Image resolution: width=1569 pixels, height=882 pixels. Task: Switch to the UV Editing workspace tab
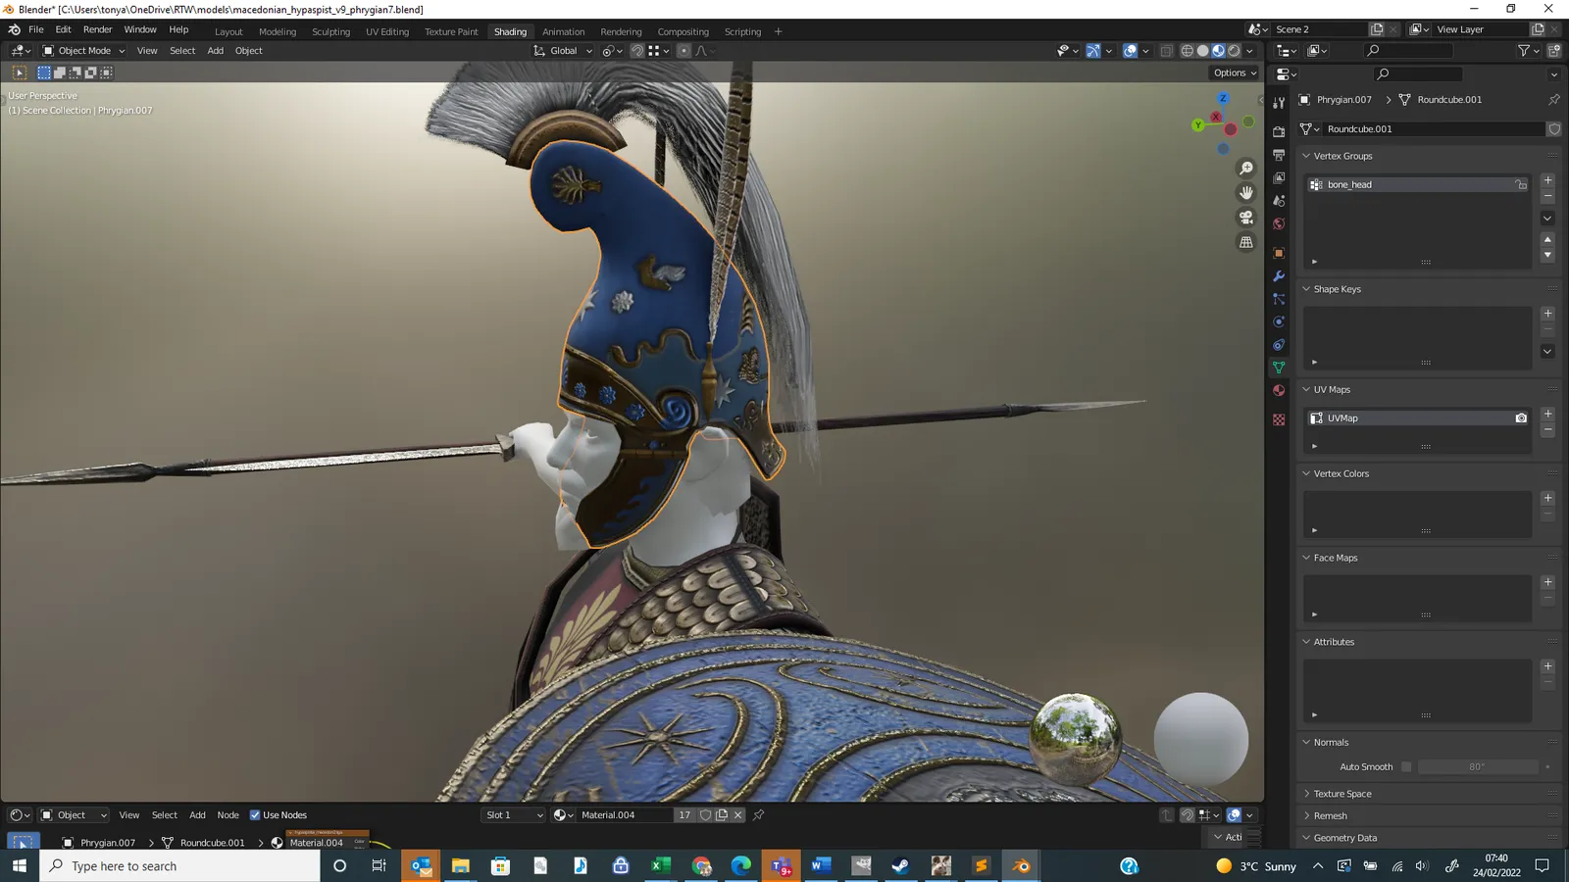pos(387,31)
